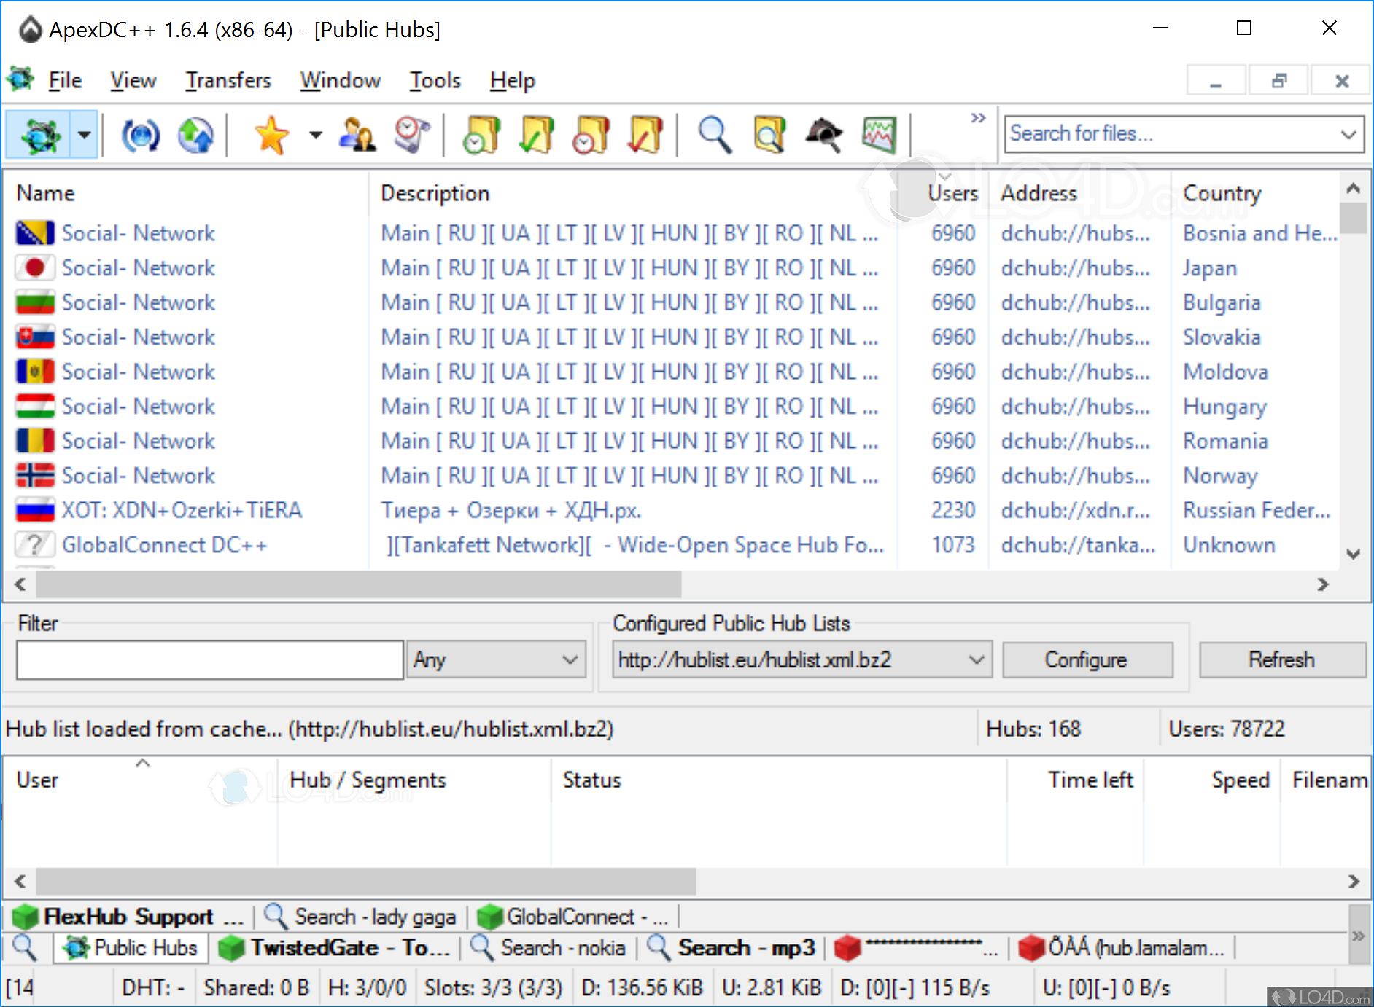Switch to Search - mp3 tab
This screenshot has height=1007, width=1374.
tap(732, 947)
